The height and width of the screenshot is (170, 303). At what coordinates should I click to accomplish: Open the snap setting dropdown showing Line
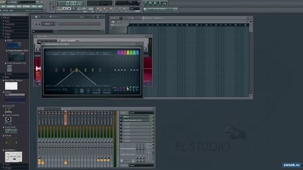pyautogui.click(x=134, y=8)
